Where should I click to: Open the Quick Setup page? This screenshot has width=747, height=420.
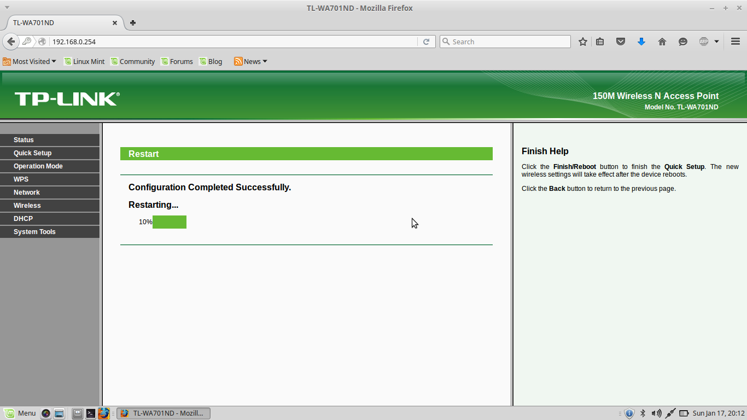[x=31, y=153]
